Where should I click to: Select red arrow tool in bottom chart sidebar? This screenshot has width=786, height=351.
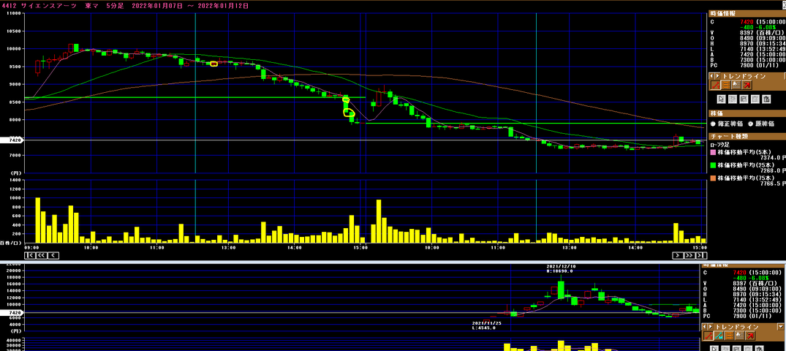750,336
